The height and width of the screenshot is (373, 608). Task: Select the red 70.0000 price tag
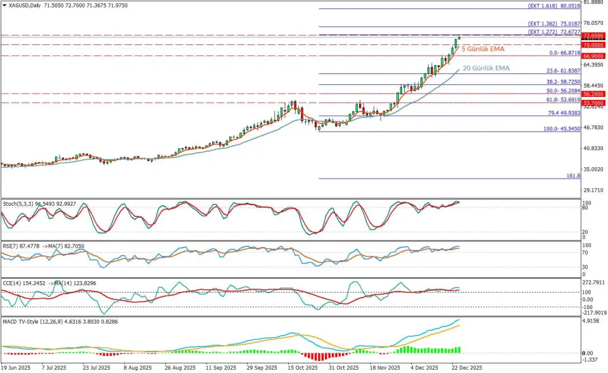point(594,45)
